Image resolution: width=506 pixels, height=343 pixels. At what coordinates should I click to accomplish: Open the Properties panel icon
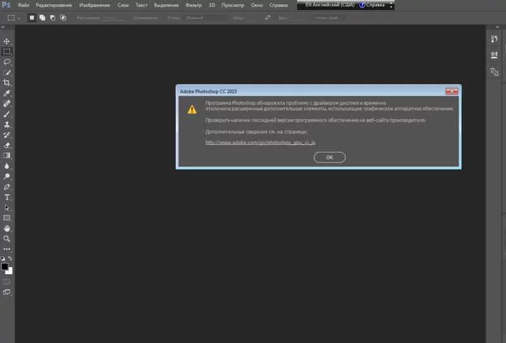494,55
